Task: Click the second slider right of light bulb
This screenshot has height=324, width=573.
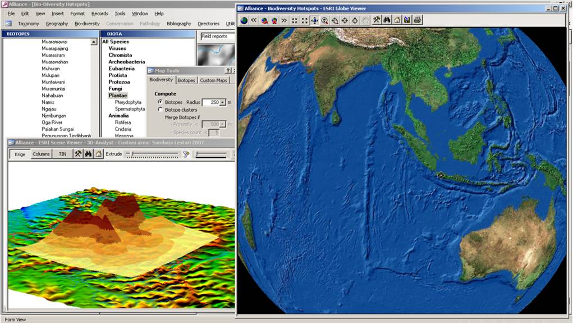Action: pyautogui.click(x=211, y=154)
